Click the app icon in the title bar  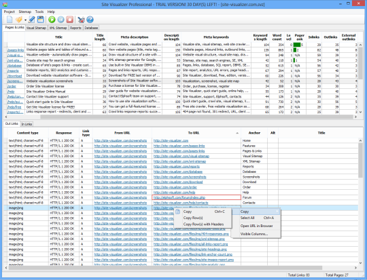(5, 4)
